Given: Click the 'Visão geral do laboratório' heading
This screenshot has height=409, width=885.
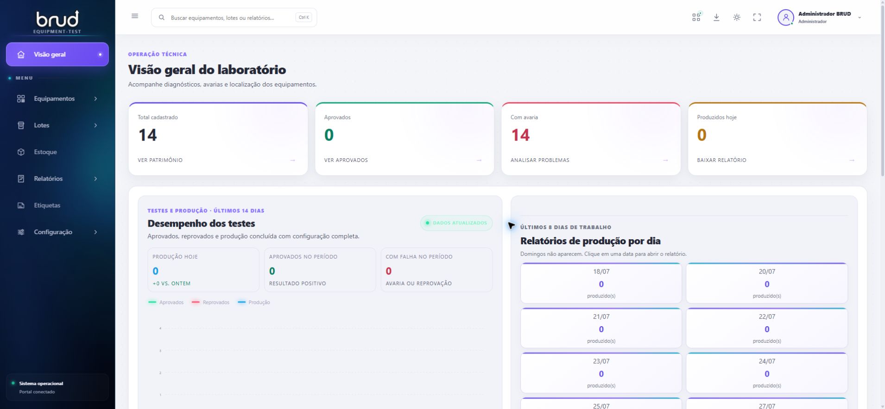Looking at the screenshot, I should click(x=207, y=70).
